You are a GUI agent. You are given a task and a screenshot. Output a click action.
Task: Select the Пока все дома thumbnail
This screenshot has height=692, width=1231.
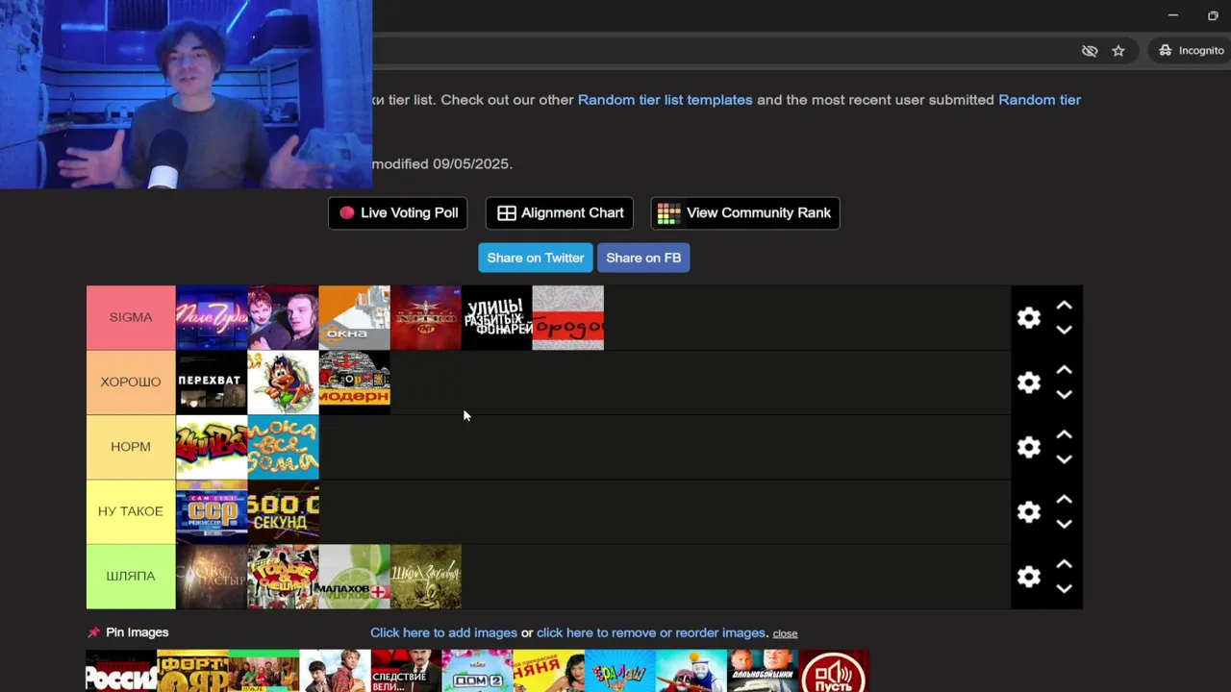tap(283, 447)
